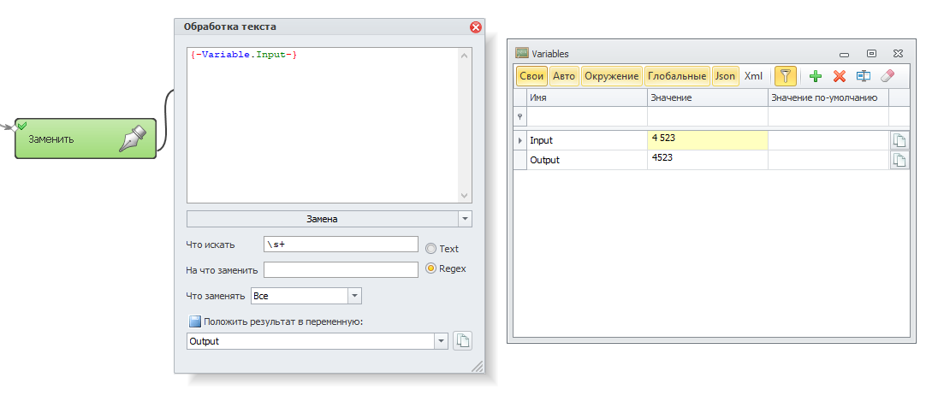The image size is (932, 395).
Task: Expand the Что заменять dropdown
Action: pos(354,296)
